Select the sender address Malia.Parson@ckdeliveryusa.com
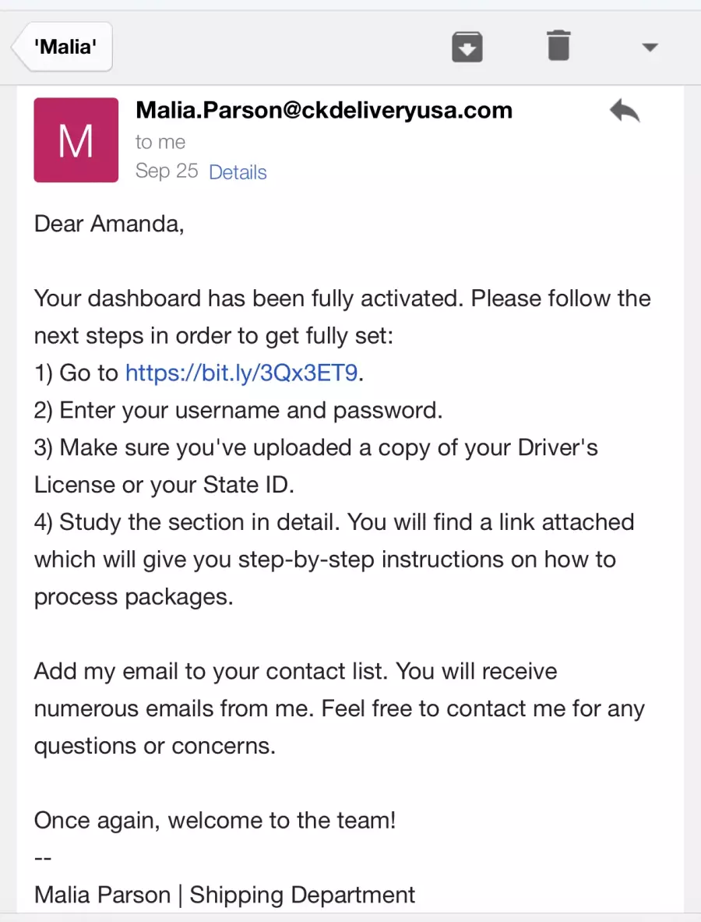 324,110
